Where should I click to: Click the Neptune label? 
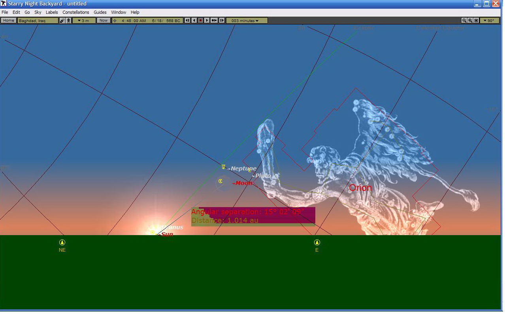point(243,168)
